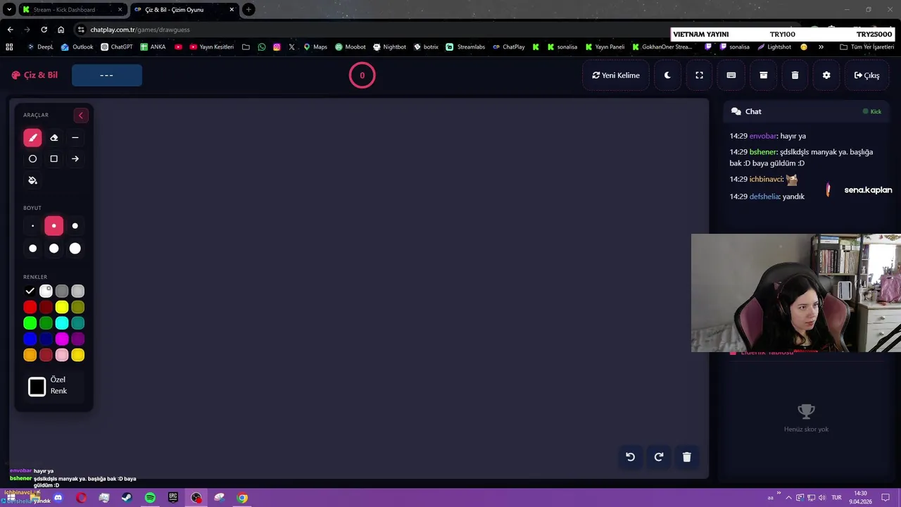Show hidden system tray icons

(788, 498)
